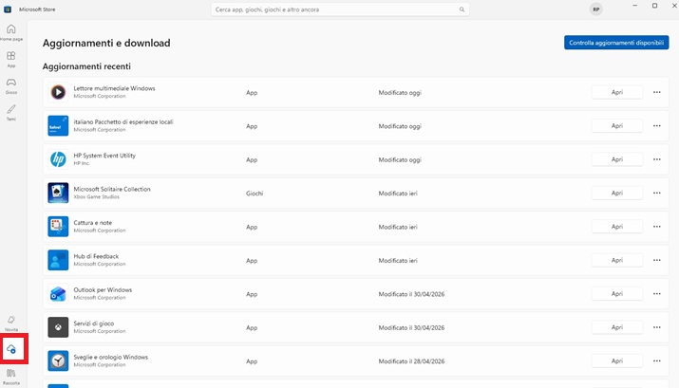The image size is (679, 388).
Task: Click Microsoft Solitaire Collection app icon
Action: click(x=58, y=193)
